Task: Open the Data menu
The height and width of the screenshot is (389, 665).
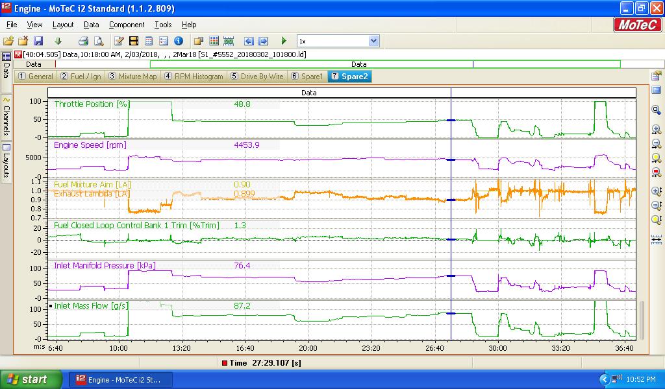Action: coord(91,25)
